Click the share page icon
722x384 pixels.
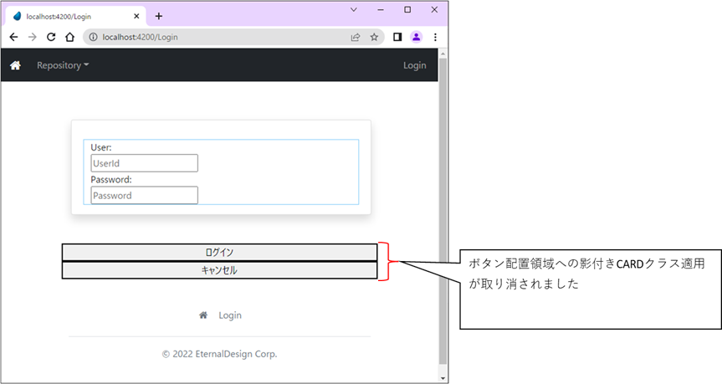point(356,37)
